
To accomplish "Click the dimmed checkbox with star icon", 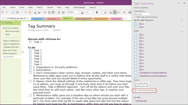I will click(x=26, y=12).
